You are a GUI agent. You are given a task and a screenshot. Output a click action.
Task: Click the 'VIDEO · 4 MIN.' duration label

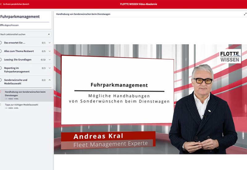coord(13,99)
